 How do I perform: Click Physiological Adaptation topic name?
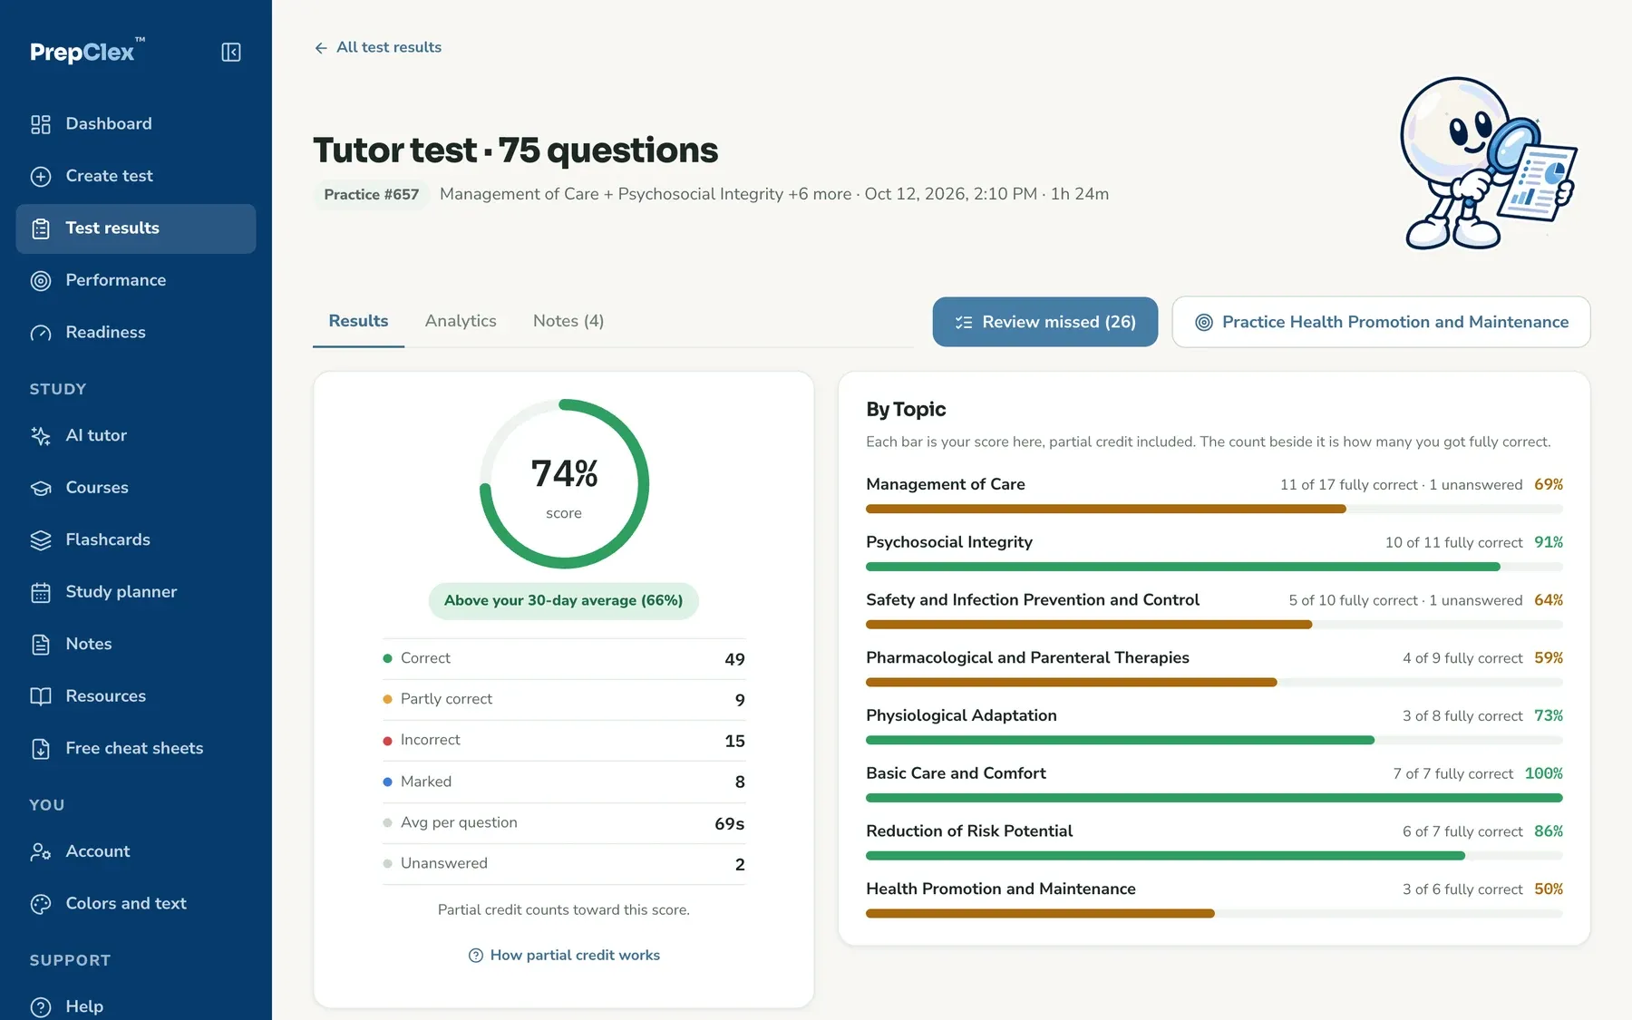pos(961,716)
